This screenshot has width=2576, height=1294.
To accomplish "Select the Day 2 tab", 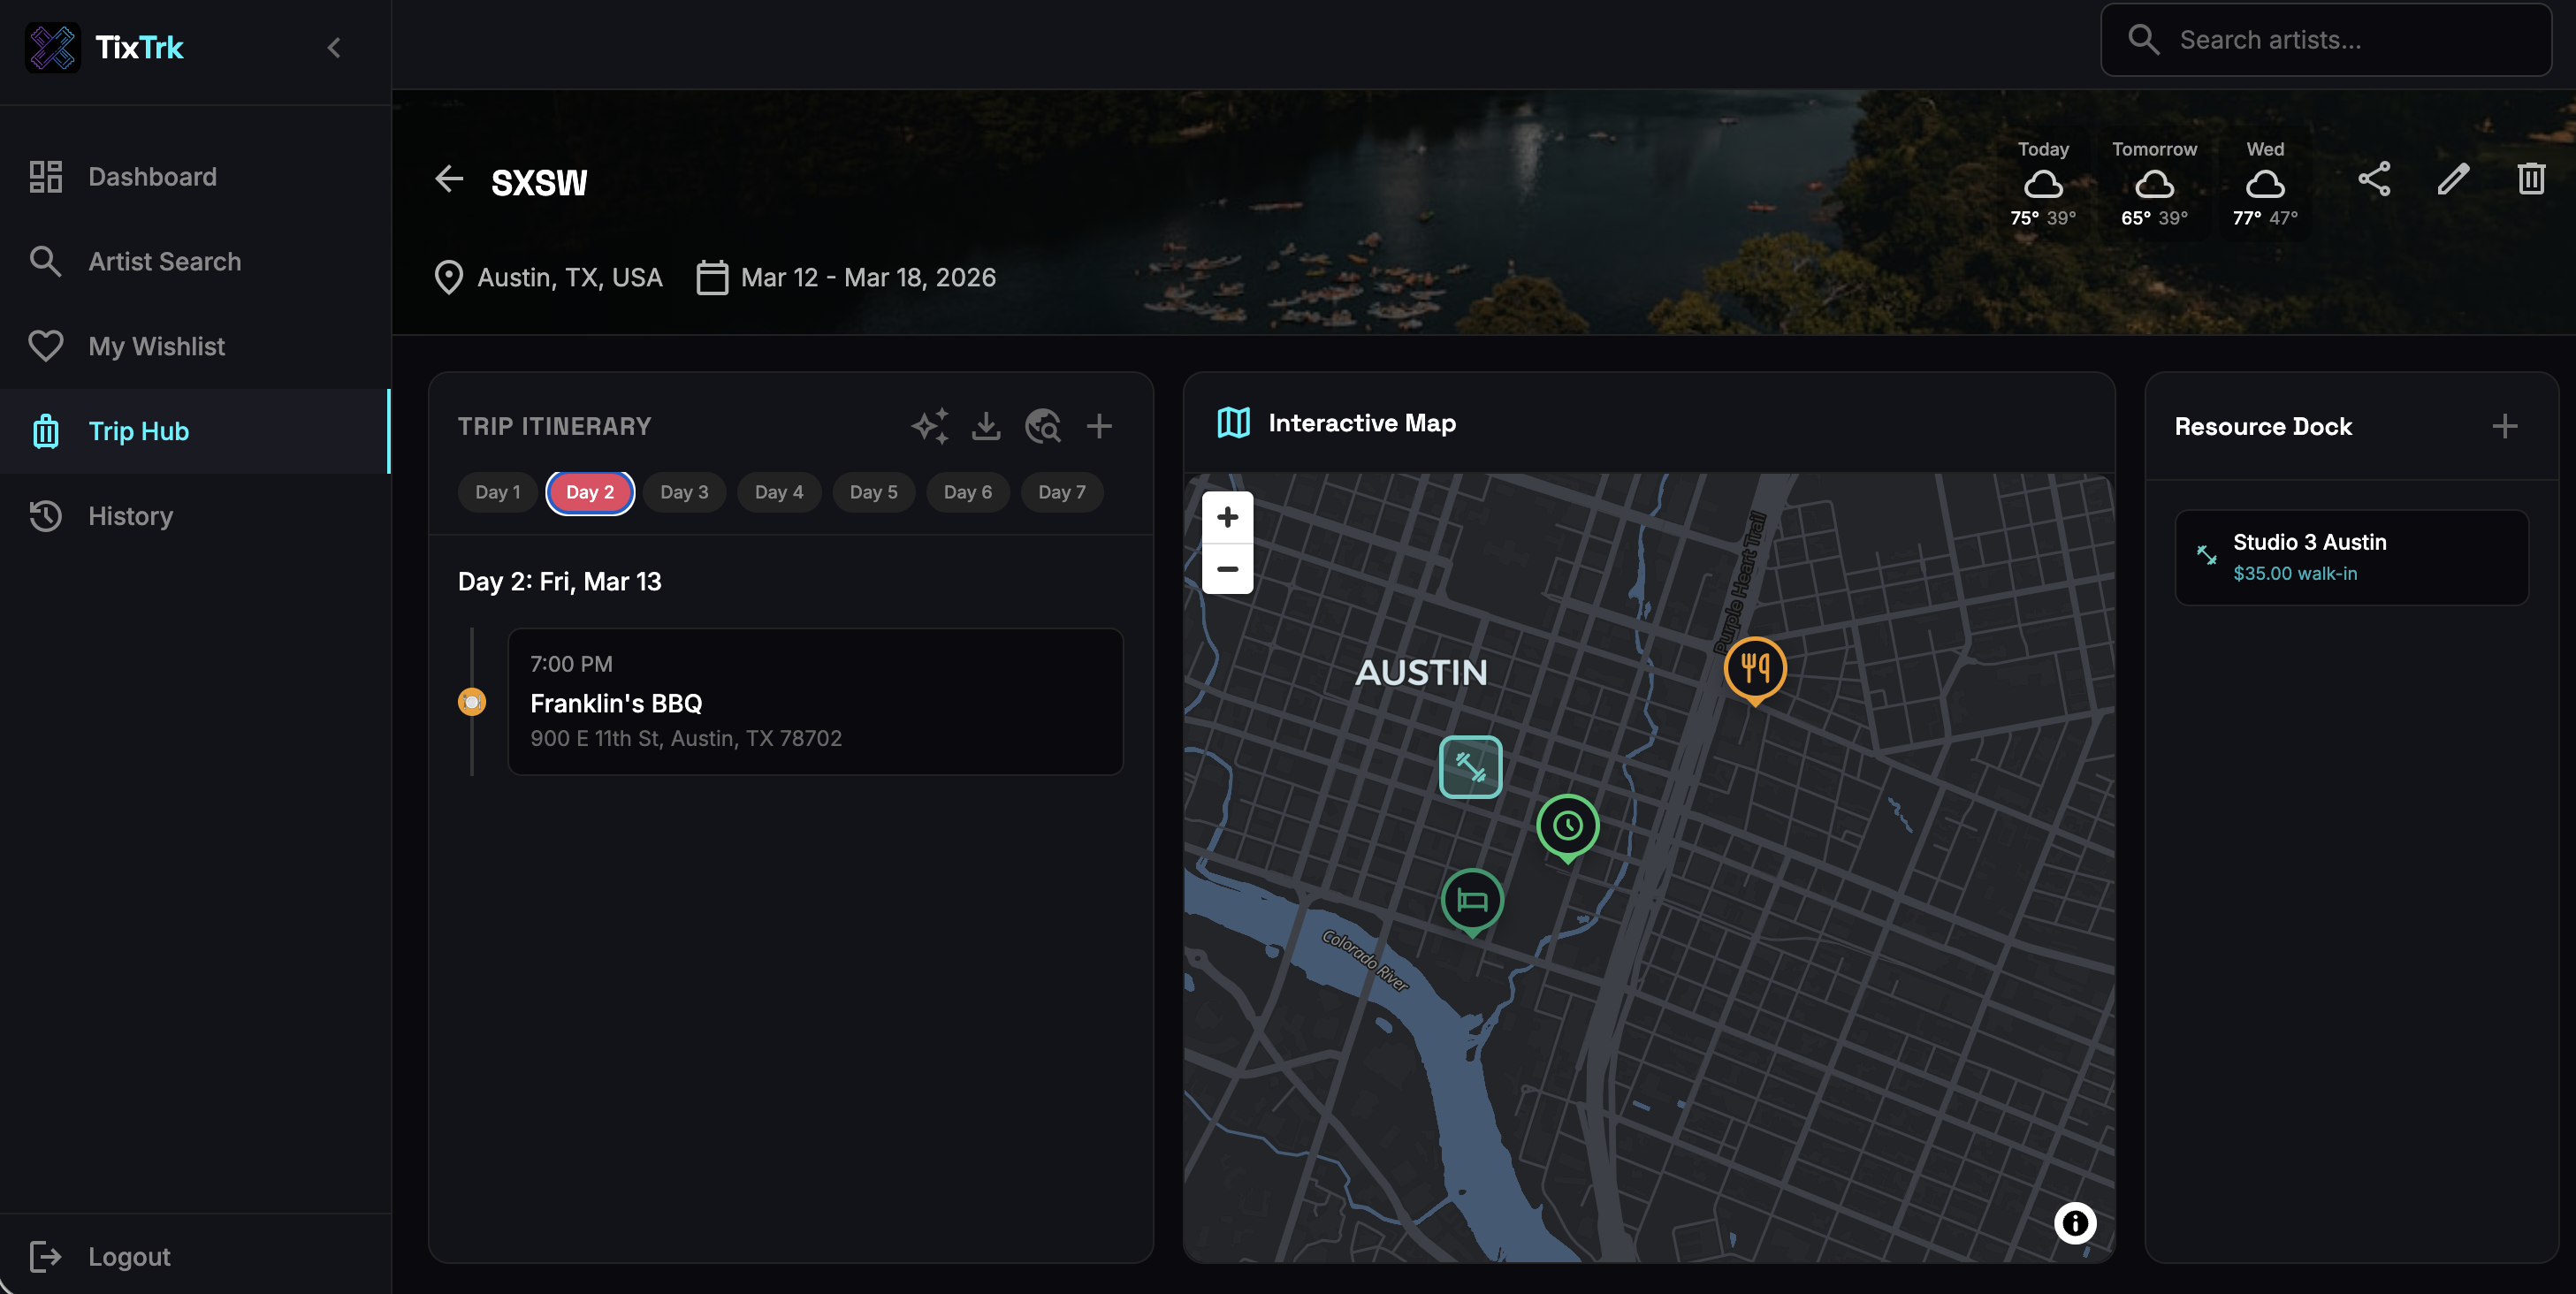I will 590,492.
